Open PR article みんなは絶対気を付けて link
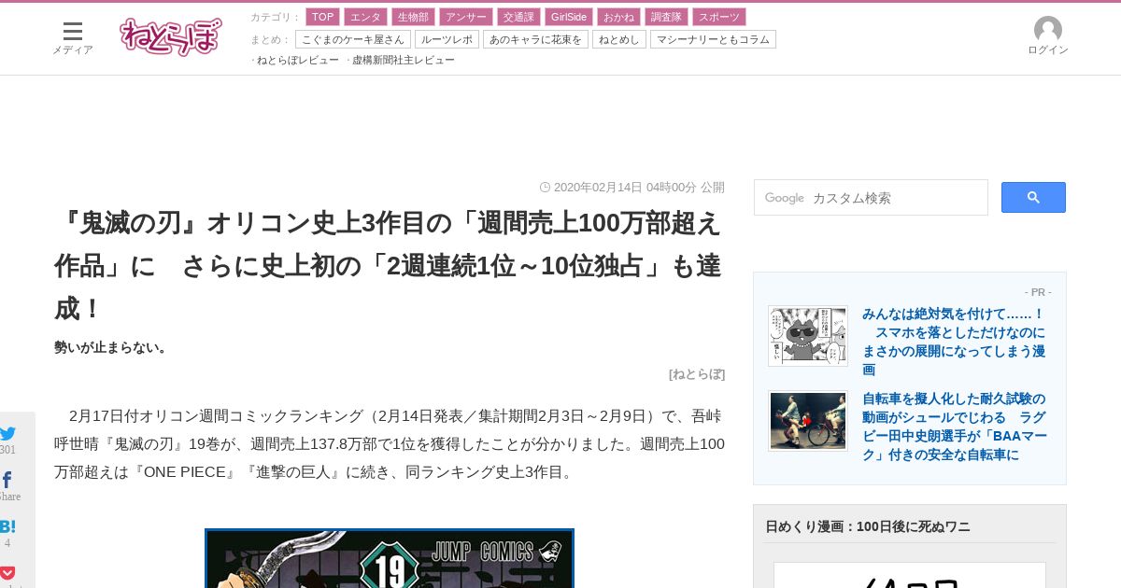Image resolution: width=1121 pixels, height=588 pixels. (x=954, y=342)
